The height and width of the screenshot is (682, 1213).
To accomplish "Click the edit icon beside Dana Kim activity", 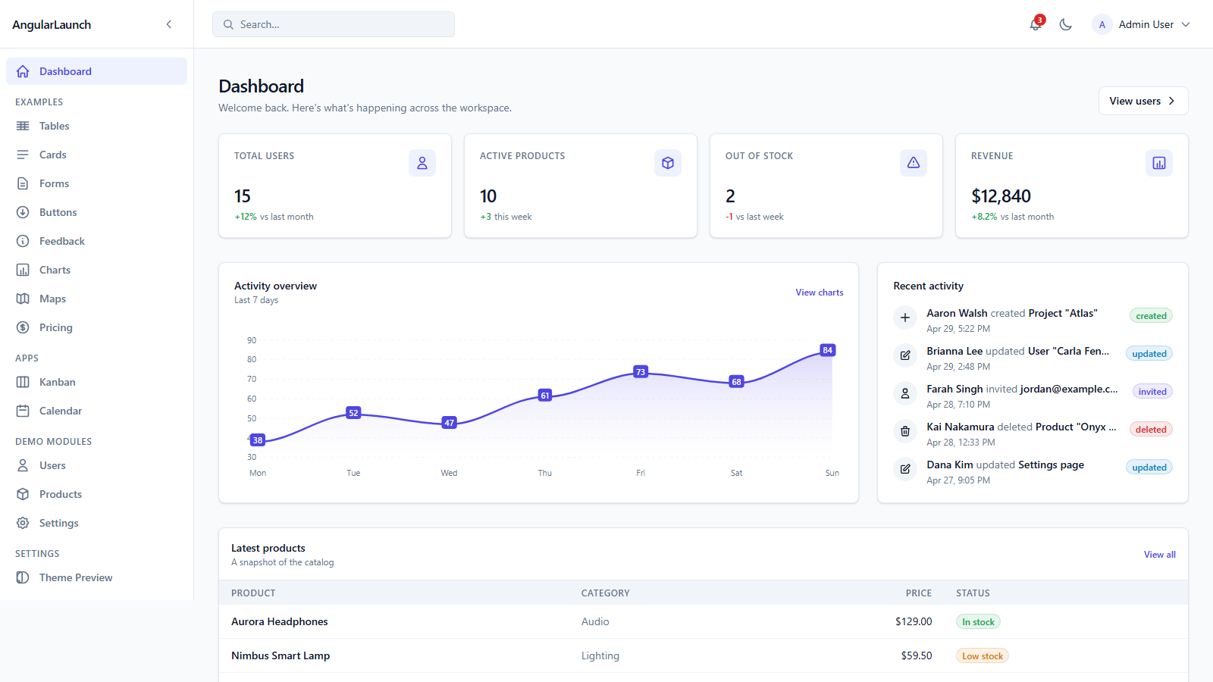I will coord(905,469).
